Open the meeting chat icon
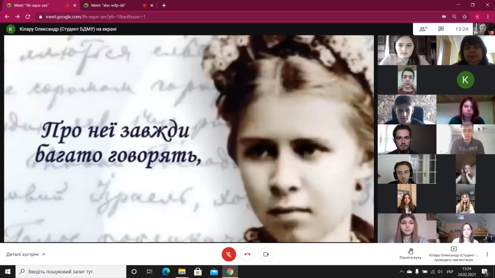Viewport: 495px width, 278px height. [x=441, y=29]
